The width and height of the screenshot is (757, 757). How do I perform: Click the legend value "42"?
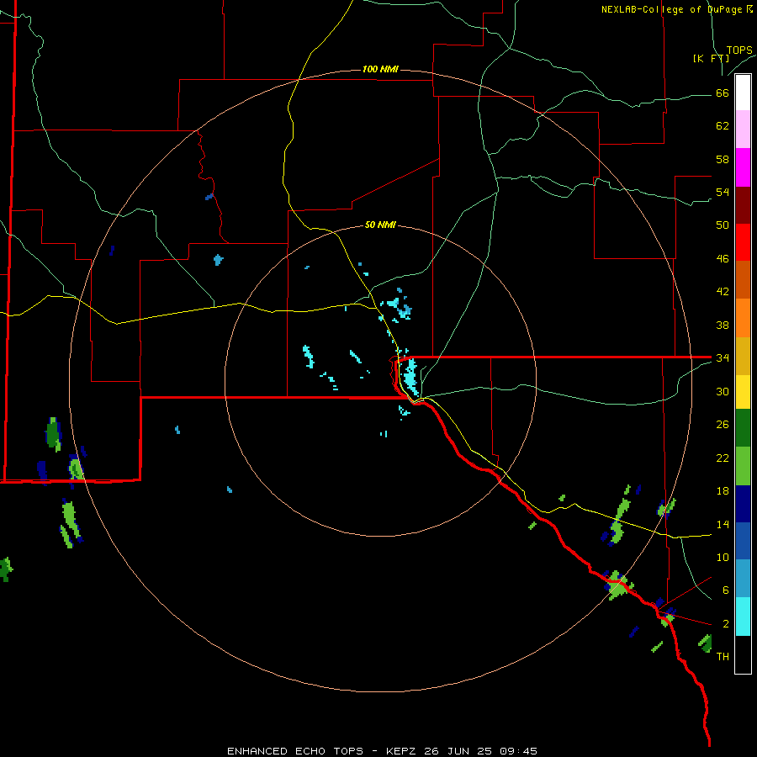(723, 292)
